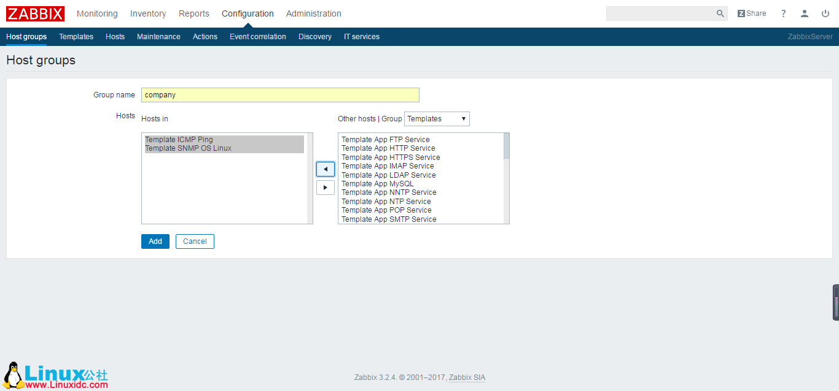Go to the Discovery tab
Screen dimensions: 839x391
tap(314, 37)
